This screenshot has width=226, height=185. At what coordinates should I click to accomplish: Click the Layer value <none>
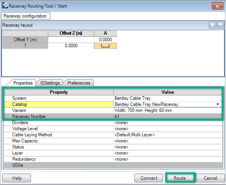click(x=168, y=153)
